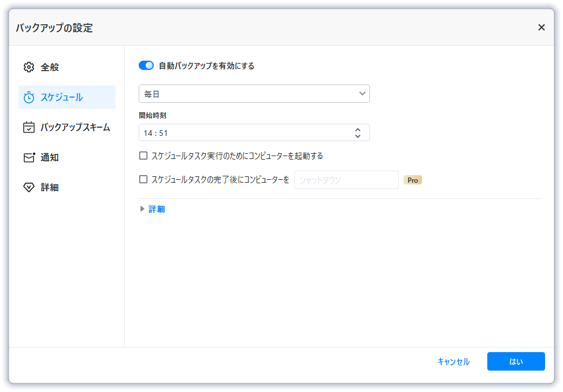Decrease start time with down arrow
Image resolution: width=563 pixels, height=392 pixels.
click(x=358, y=136)
